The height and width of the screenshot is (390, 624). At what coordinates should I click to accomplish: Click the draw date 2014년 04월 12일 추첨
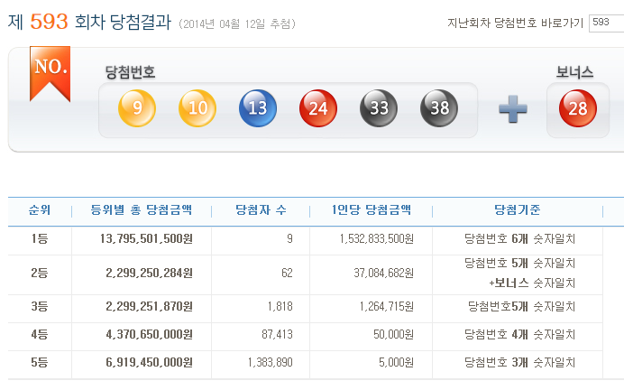coord(237,23)
